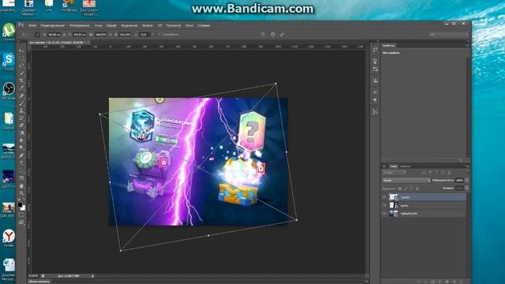Select the Rectangular Marquee tool
The height and width of the screenshot is (284, 505).
(x=21, y=58)
